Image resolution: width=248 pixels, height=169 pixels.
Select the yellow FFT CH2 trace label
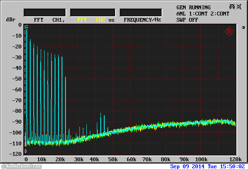point(91,19)
